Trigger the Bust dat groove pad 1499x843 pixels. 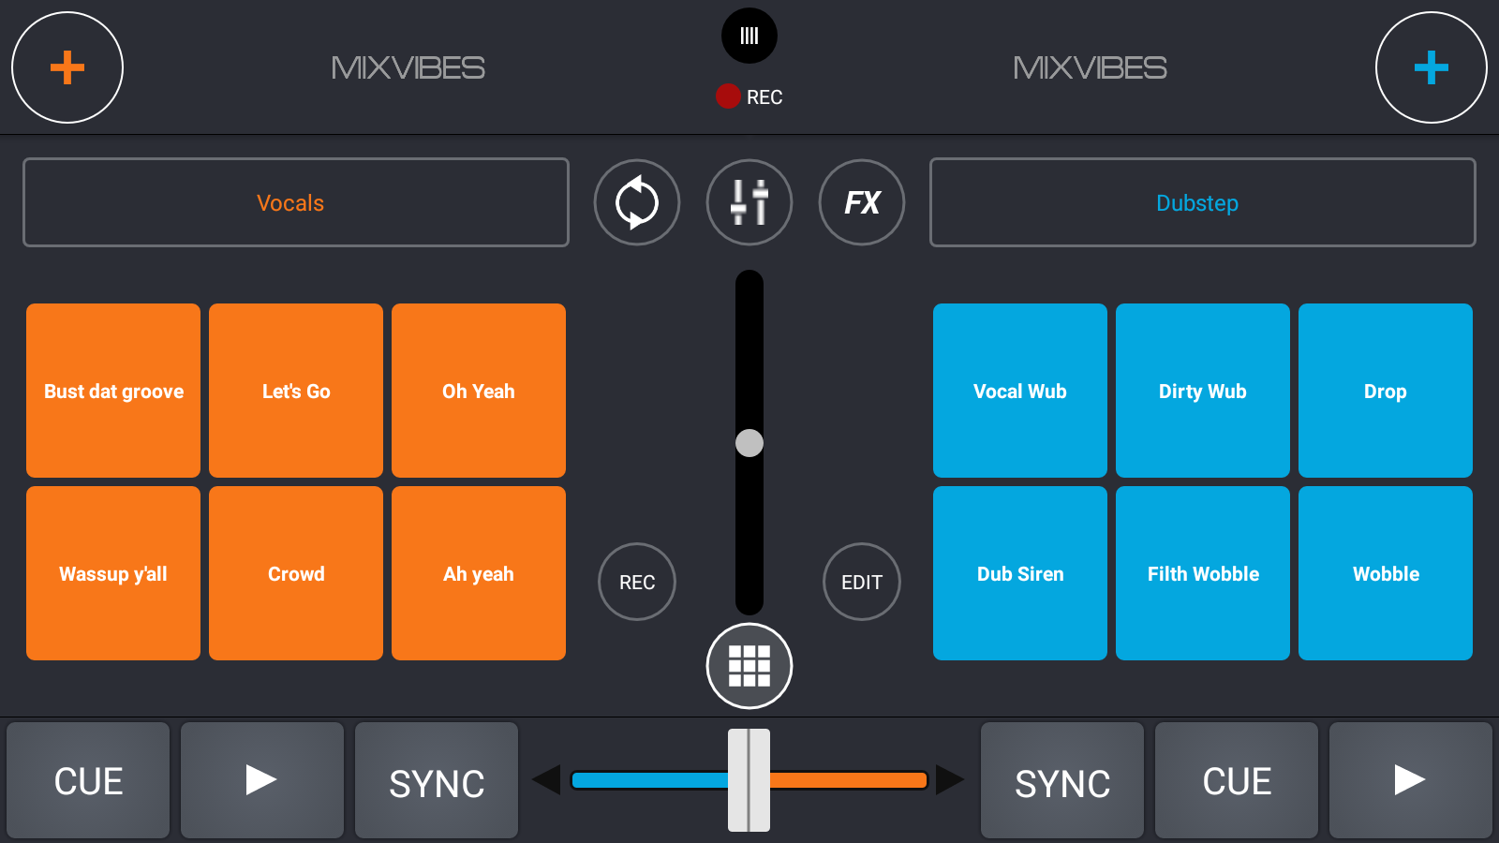point(113,391)
